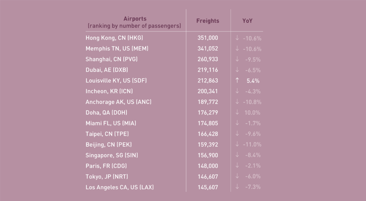Click the down arrow beside Shanghai's -9.5%
This screenshot has width=366, height=201.
[x=237, y=59]
